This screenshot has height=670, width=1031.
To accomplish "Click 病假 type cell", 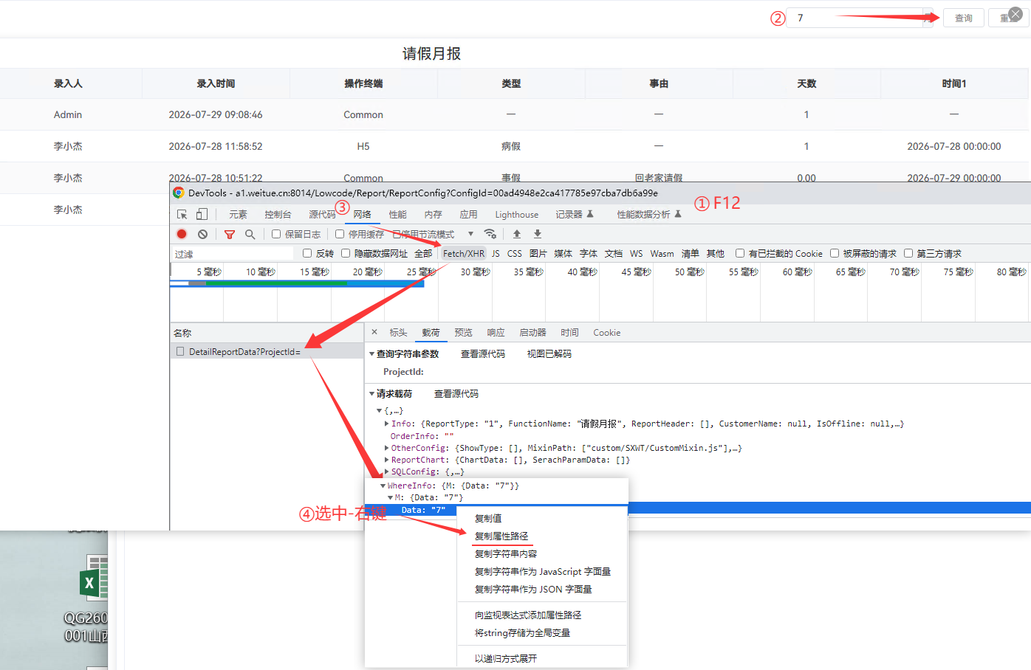I will [511, 146].
